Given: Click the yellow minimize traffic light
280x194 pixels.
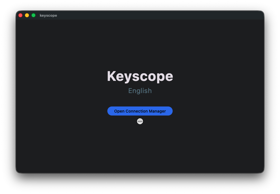Looking at the screenshot, I should (x=27, y=15).
